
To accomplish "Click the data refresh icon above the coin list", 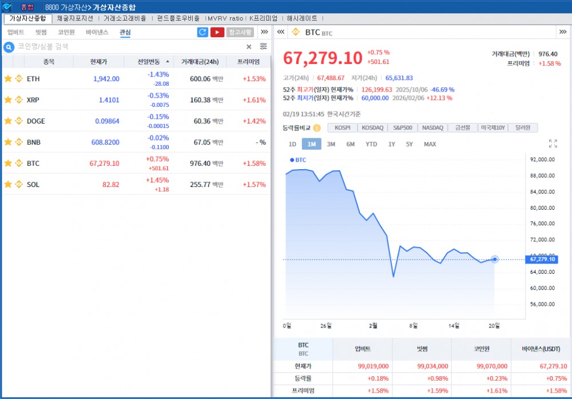I will [x=202, y=33].
